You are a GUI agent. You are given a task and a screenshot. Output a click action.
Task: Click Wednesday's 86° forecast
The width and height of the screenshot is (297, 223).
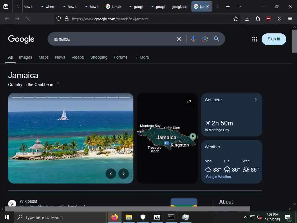251,170
